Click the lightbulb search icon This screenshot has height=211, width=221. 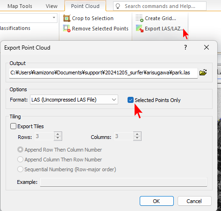point(118,6)
